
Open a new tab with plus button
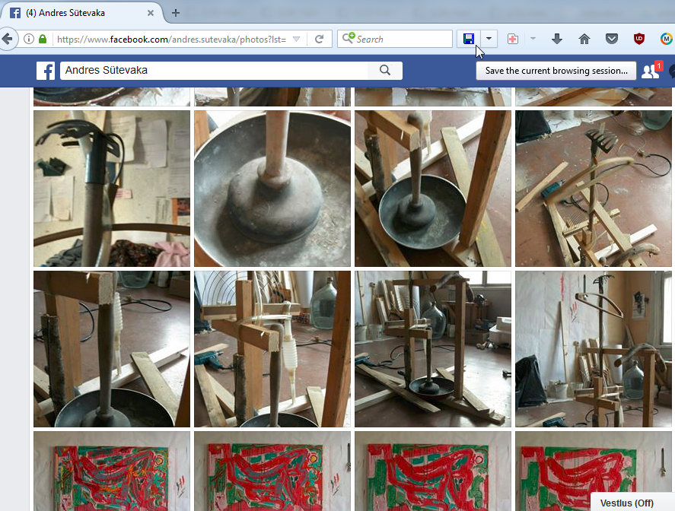click(x=176, y=13)
